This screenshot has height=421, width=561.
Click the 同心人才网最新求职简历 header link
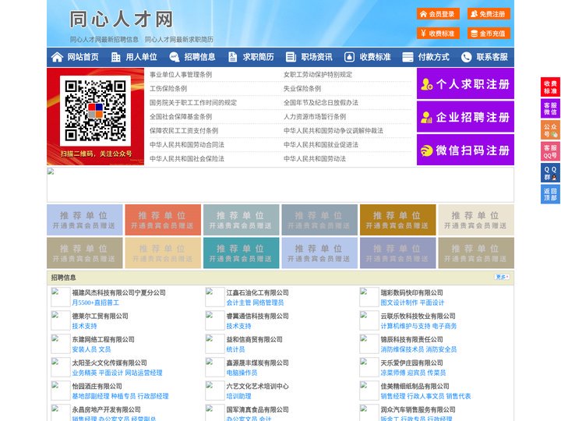[179, 40]
